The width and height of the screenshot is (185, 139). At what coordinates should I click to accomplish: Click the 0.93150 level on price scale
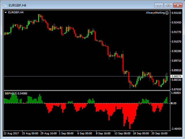pyautogui.click(x=176, y=13)
